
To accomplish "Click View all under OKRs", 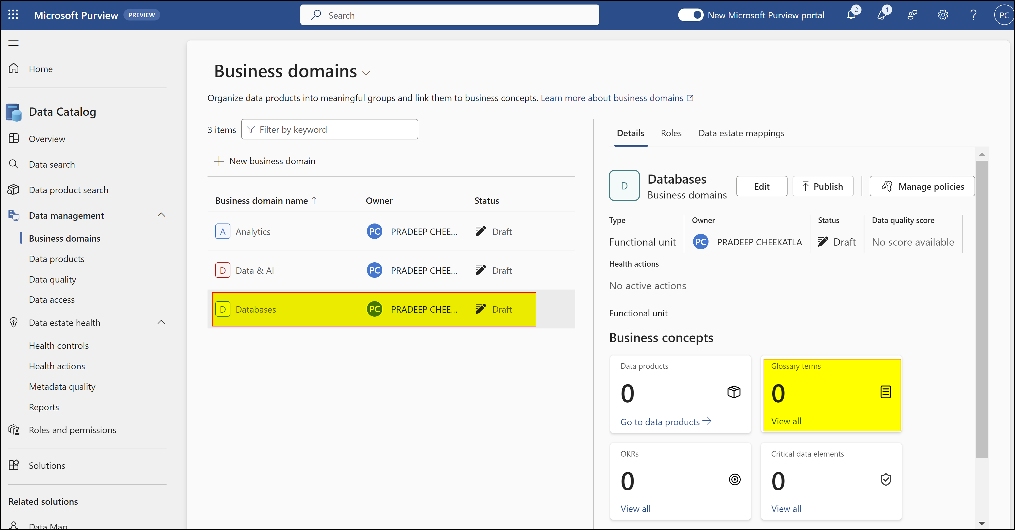I will tap(635, 508).
